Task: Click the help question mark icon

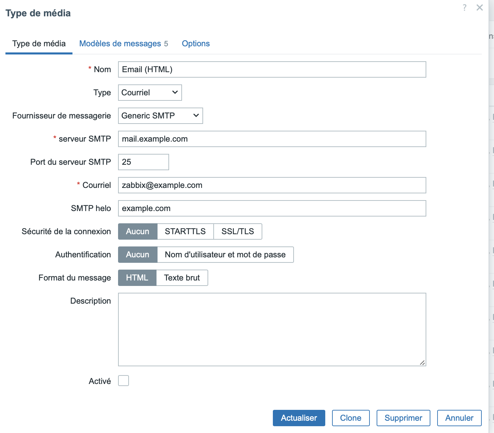Action: pos(464,7)
